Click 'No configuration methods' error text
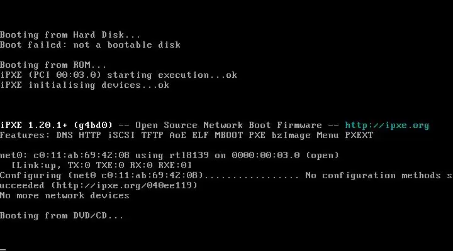Viewport: 453px width, 251px height. 373,176
